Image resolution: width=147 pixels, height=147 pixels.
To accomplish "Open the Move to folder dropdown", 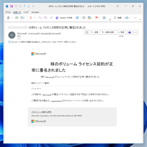I will point(23,18).
